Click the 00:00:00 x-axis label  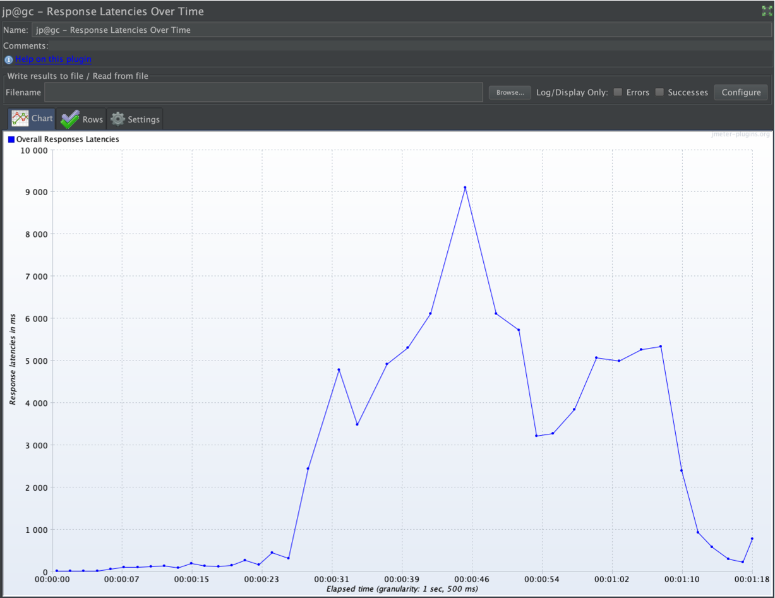pyautogui.click(x=52, y=578)
